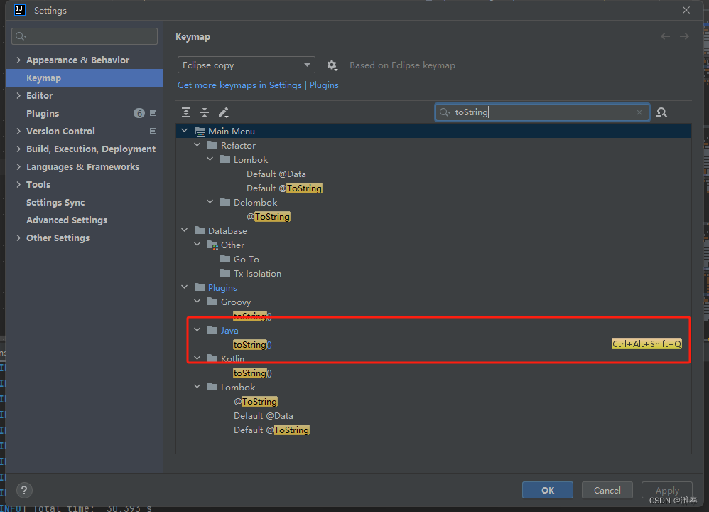This screenshot has height=512, width=709.
Task: Select the highlighted Java toString() shortcut row
Action: click(x=252, y=344)
